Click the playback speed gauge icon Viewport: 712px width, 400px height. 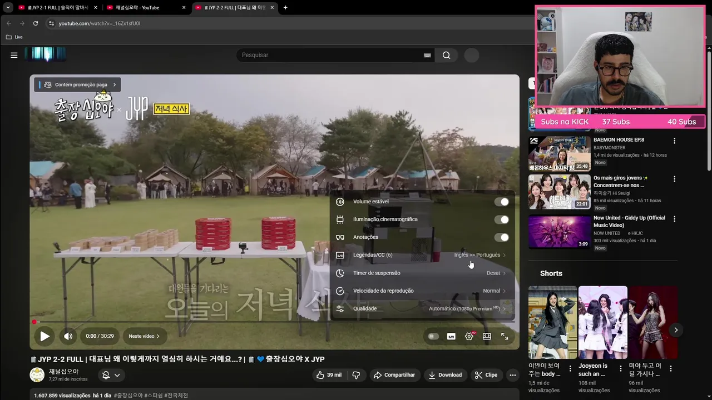point(340,291)
